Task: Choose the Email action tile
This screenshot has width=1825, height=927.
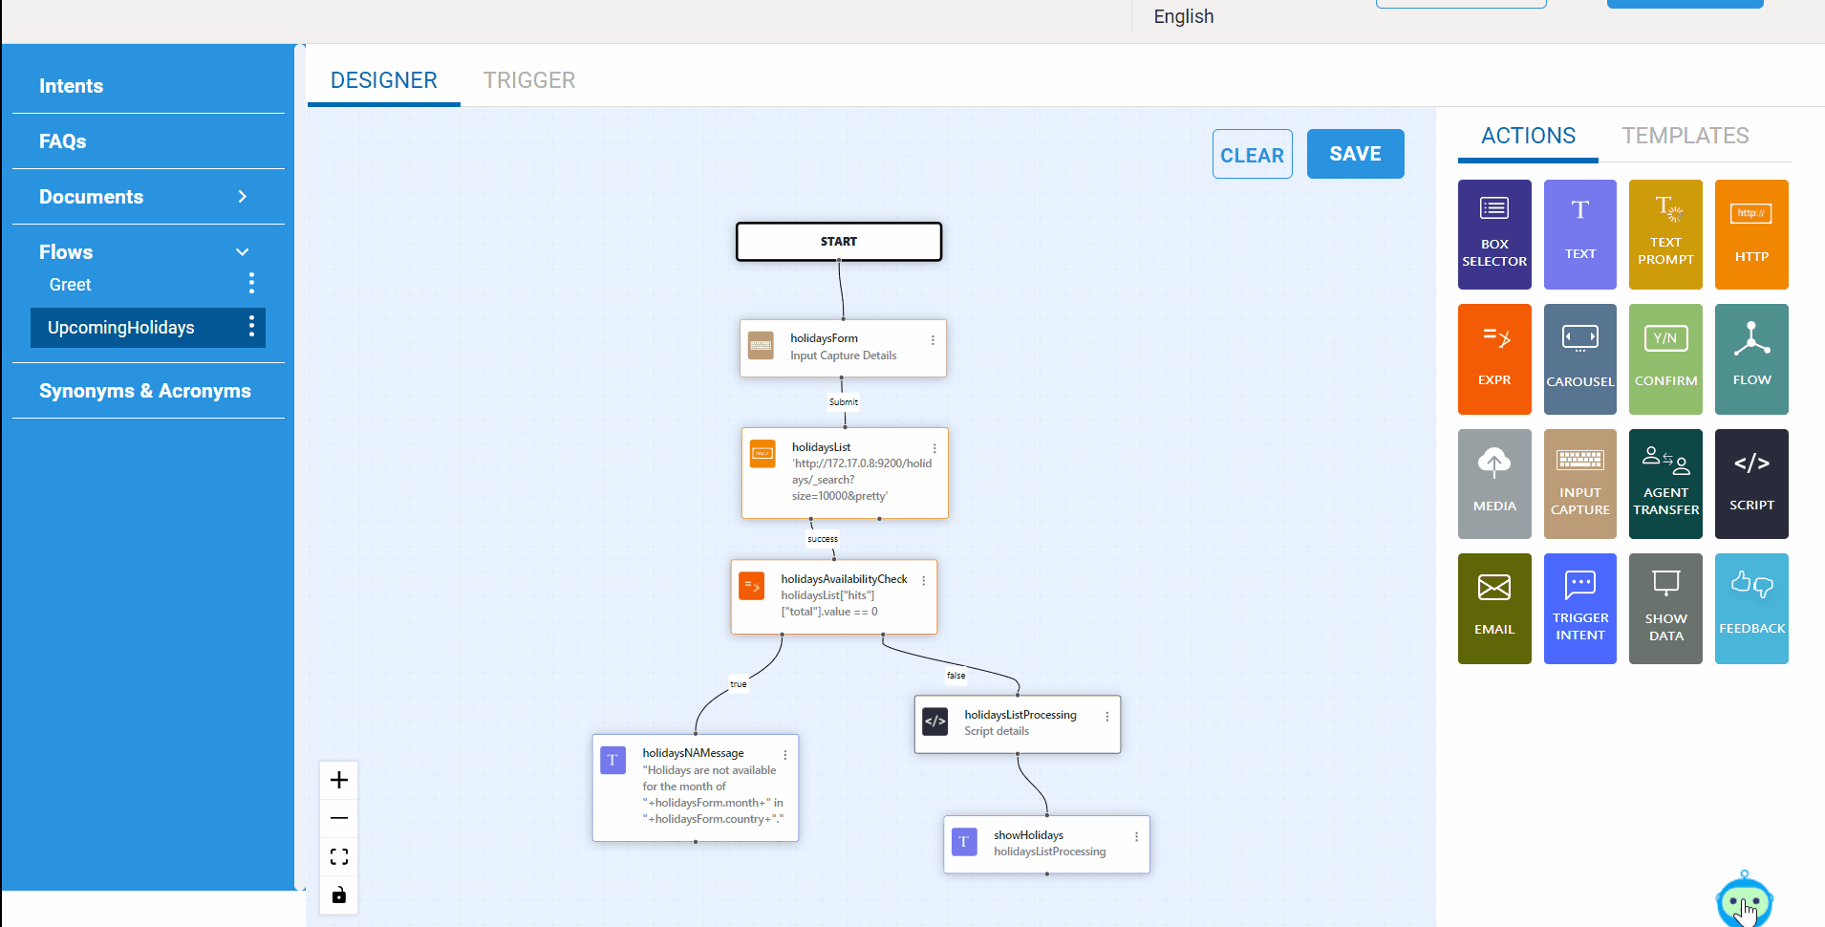Action: (x=1494, y=608)
